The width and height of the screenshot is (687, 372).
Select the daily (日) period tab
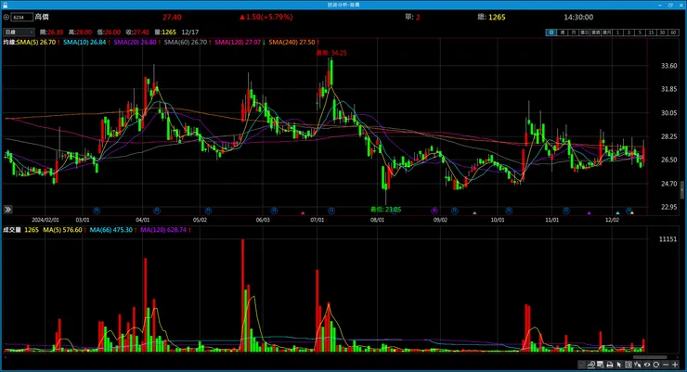click(x=551, y=32)
